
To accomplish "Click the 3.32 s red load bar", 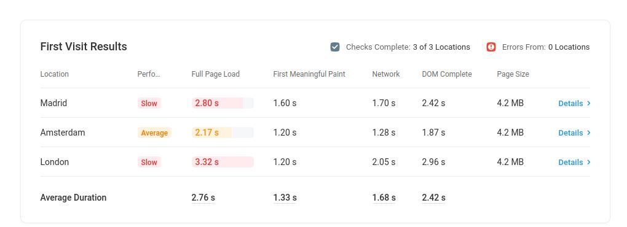I will 223,162.
